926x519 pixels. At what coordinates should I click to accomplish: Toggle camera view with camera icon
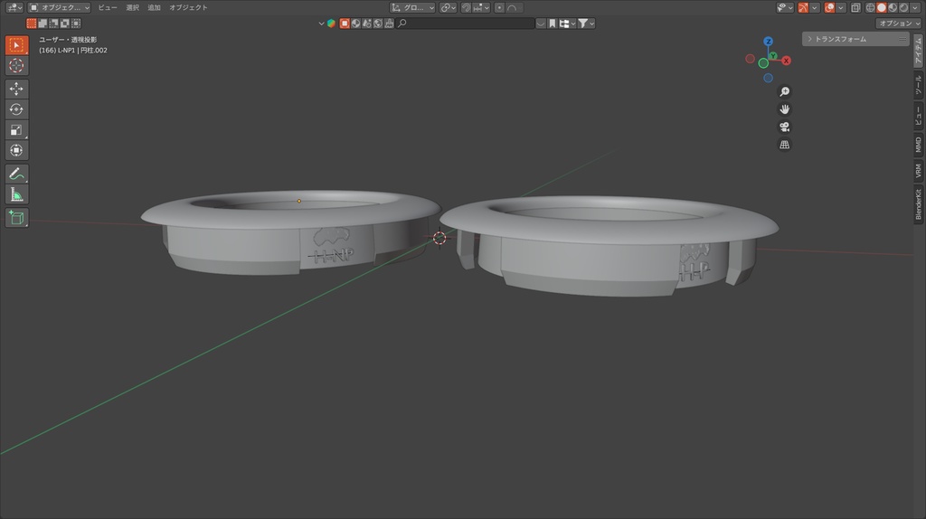784,127
